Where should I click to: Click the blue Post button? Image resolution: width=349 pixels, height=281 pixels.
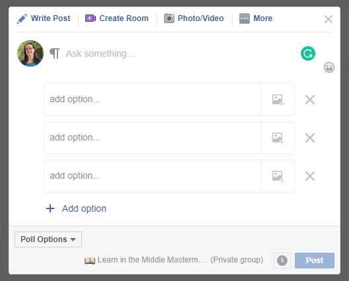[315, 261]
